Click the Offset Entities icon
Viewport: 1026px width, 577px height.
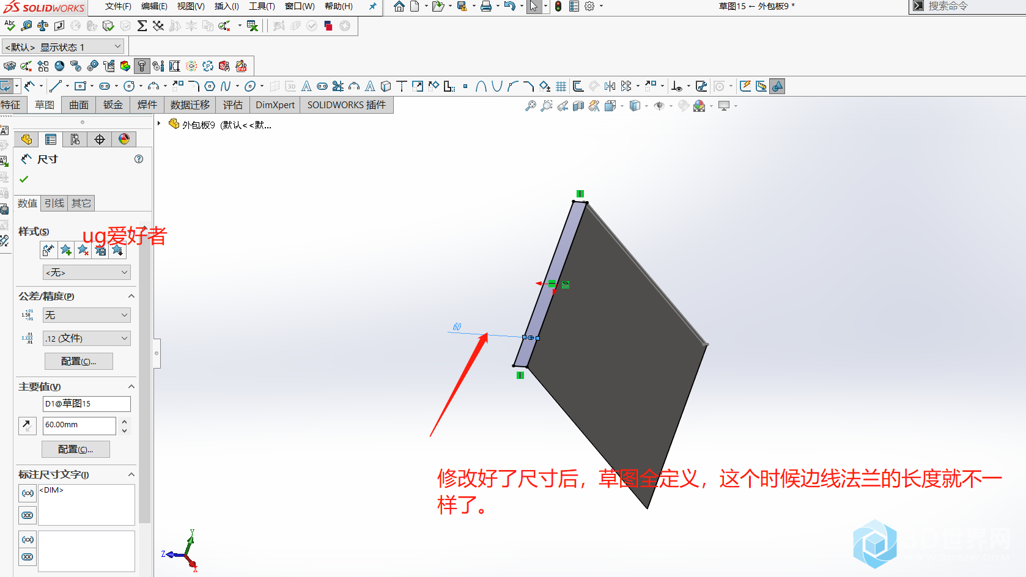point(578,86)
